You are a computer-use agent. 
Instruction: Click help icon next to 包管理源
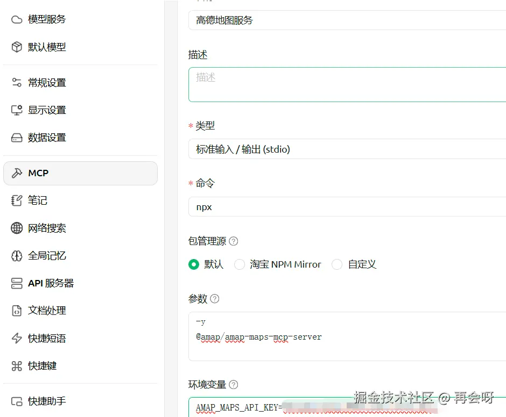tap(233, 241)
